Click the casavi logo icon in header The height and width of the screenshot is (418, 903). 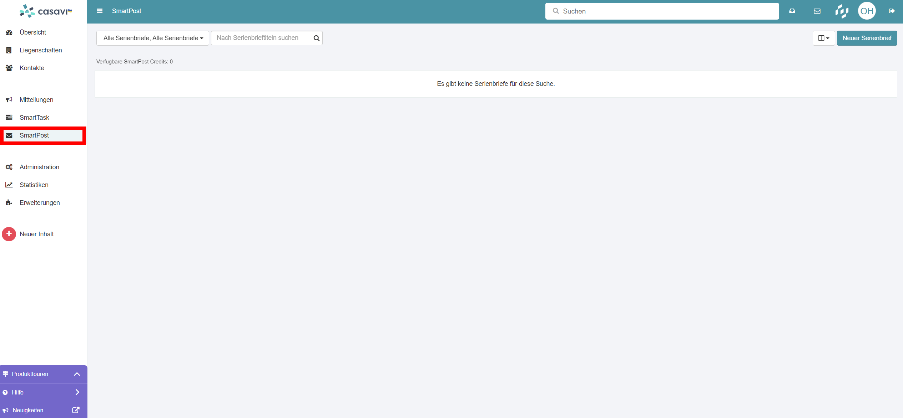click(842, 11)
